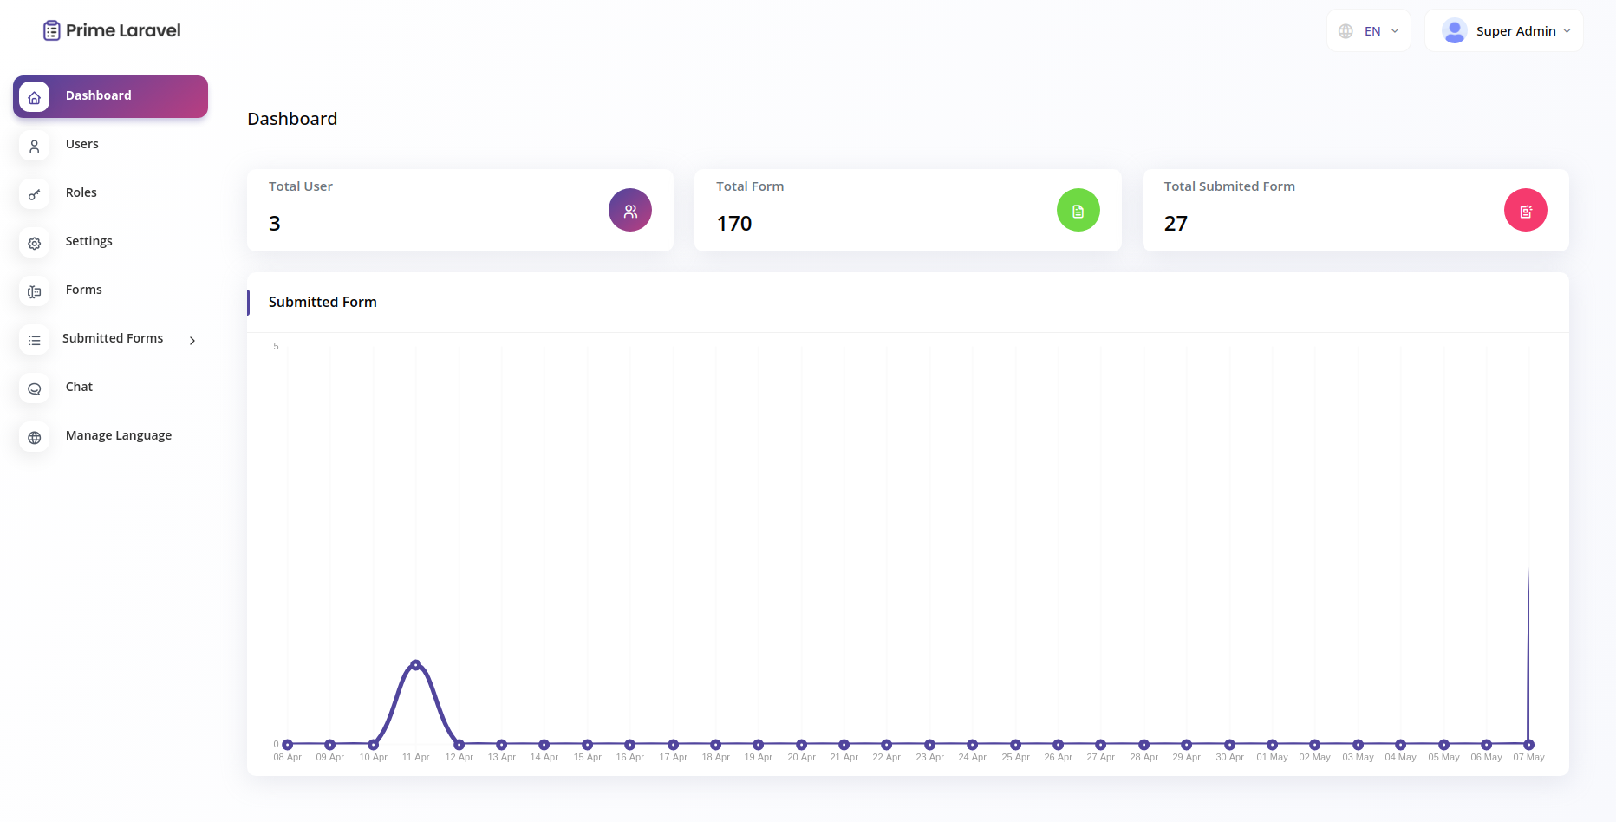Open the EN language dropdown
Viewport: 1616px width, 822px height.
pos(1369,31)
